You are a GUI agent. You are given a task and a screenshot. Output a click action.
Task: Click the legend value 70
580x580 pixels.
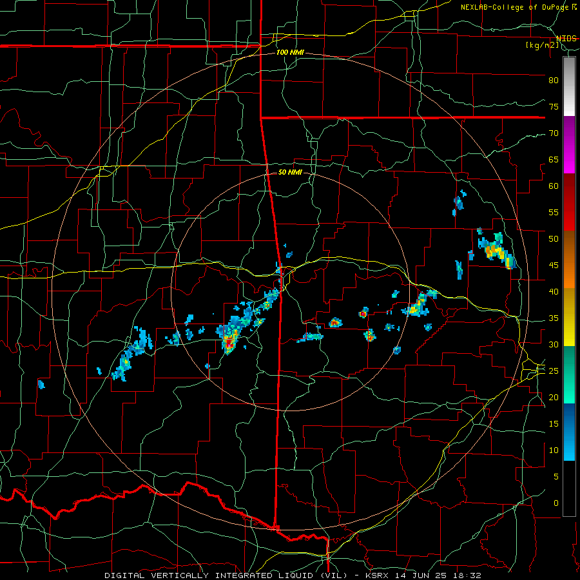tap(554, 133)
